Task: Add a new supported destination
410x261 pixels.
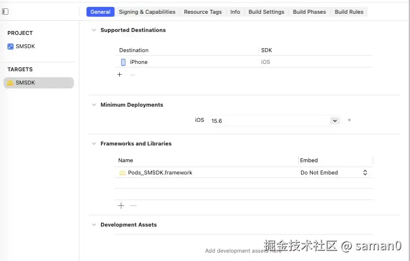Action: (x=119, y=75)
